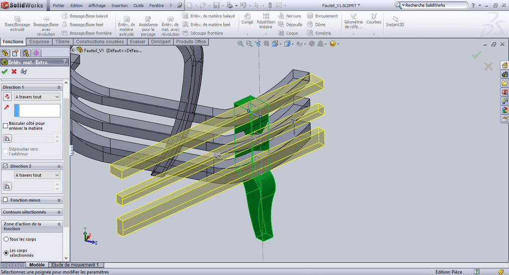Click the Modèle bottom tab

[x=37, y=265]
